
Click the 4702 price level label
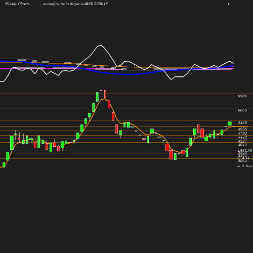(x=242, y=133)
